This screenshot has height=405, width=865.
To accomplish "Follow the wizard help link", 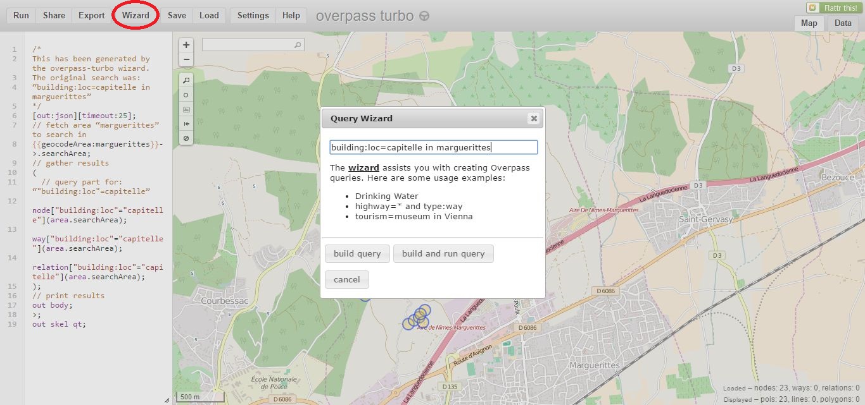I will (363, 168).
